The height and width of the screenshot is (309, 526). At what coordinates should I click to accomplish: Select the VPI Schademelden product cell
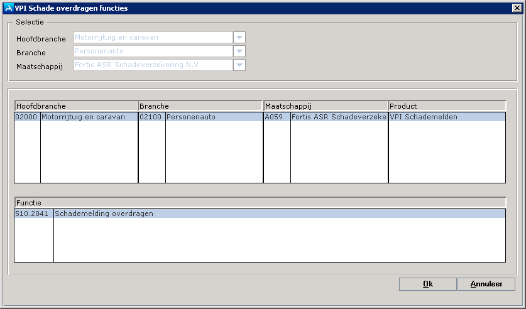tap(446, 117)
